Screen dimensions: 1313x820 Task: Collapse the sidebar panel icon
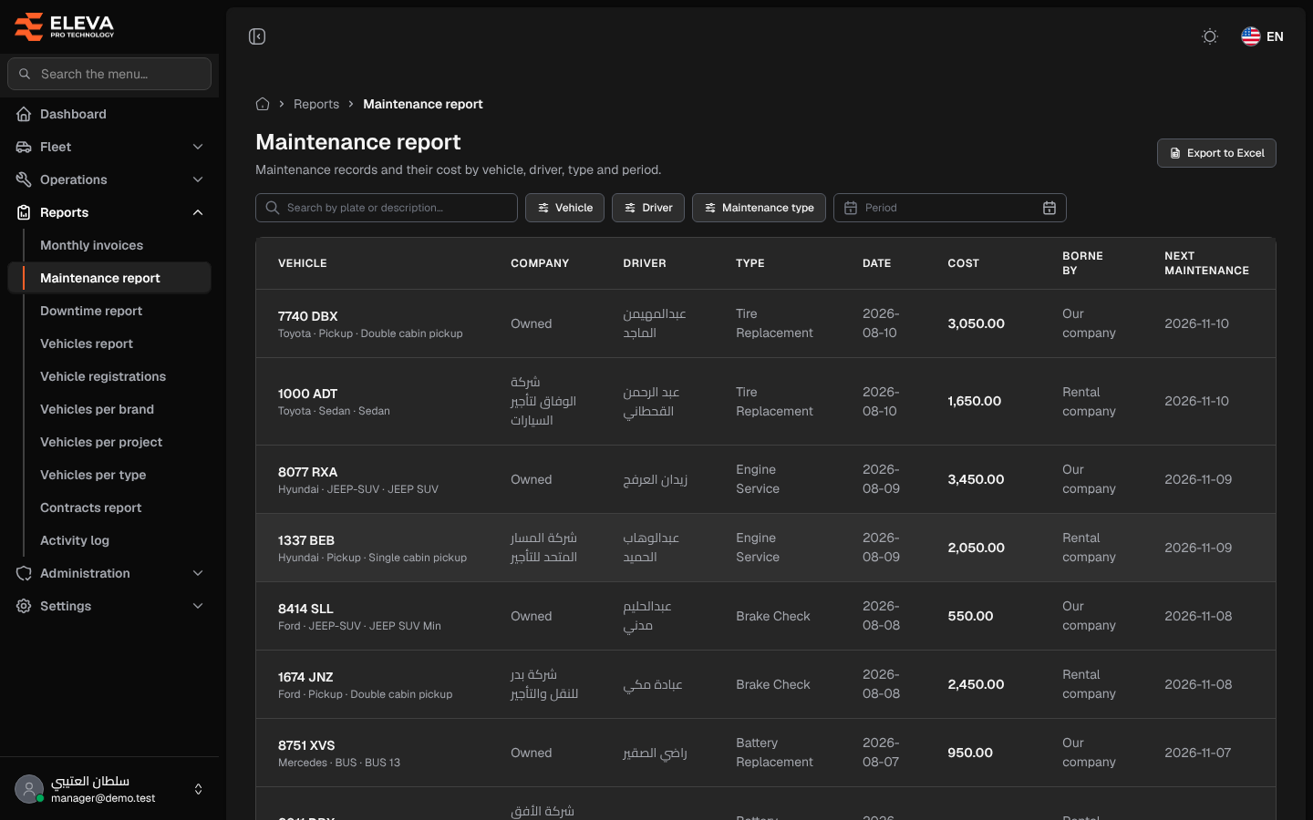[257, 36]
